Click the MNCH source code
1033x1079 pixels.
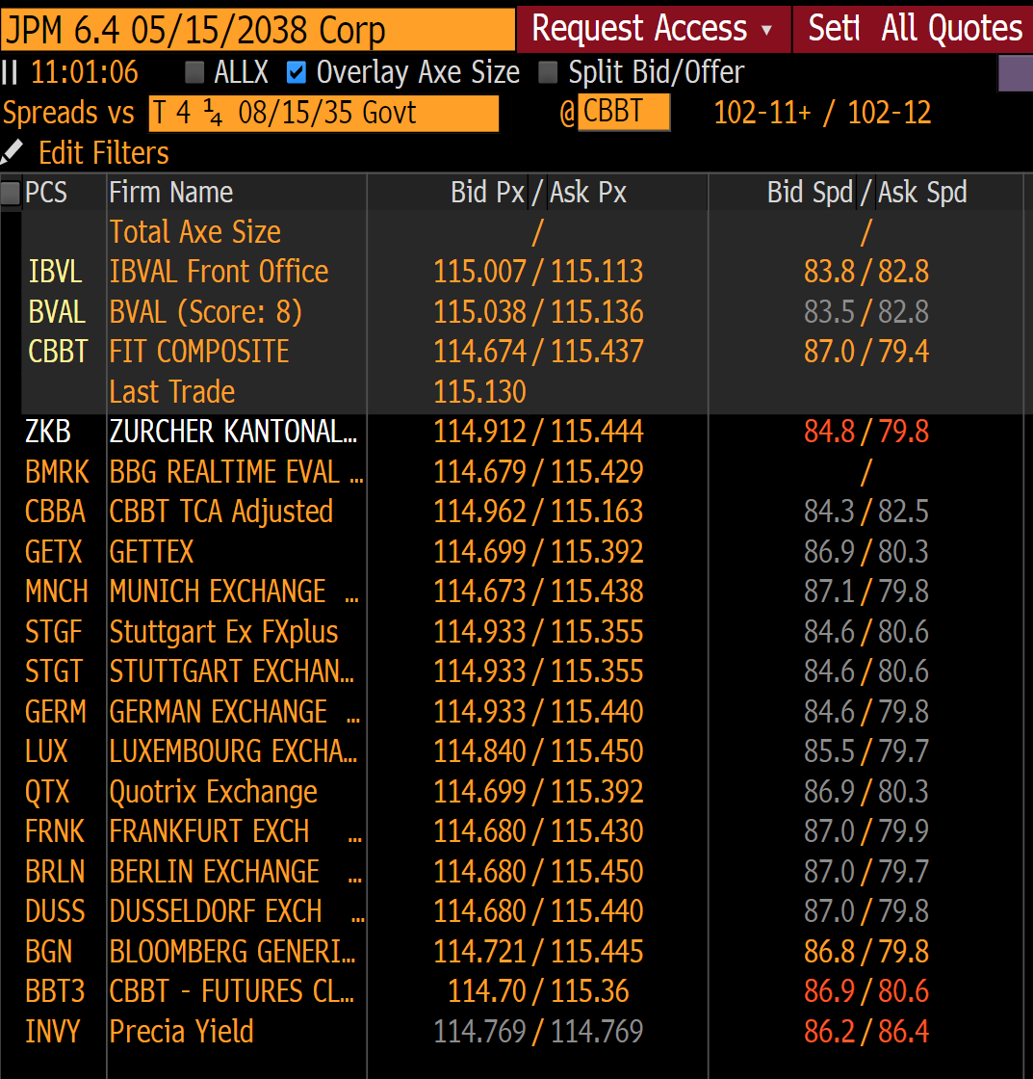(x=57, y=592)
